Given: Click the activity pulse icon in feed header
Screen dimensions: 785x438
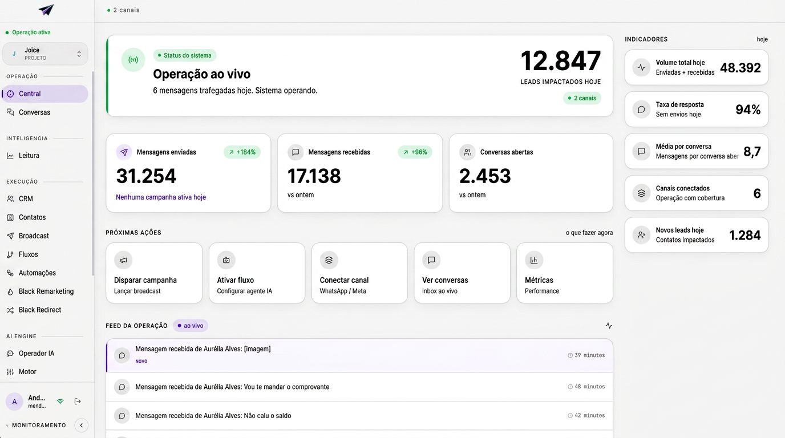Looking at the screenshot, I should point(609,326).
